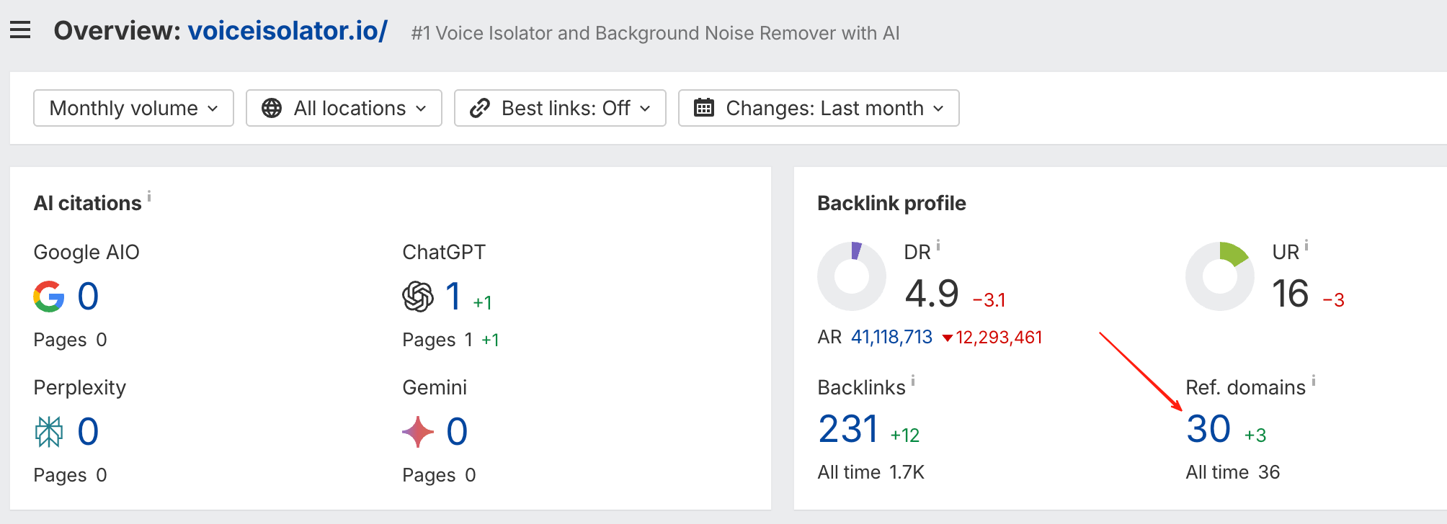Expand the Monthly volume dropdown
The width and height of the screenshot is (1447, 524).
click(x=133, y=108)
